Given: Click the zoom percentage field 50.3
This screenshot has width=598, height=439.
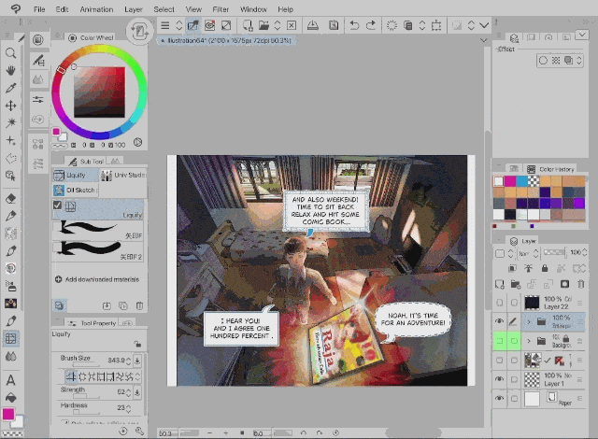Looking at the screenshot, I should click(x=168, y=433).
